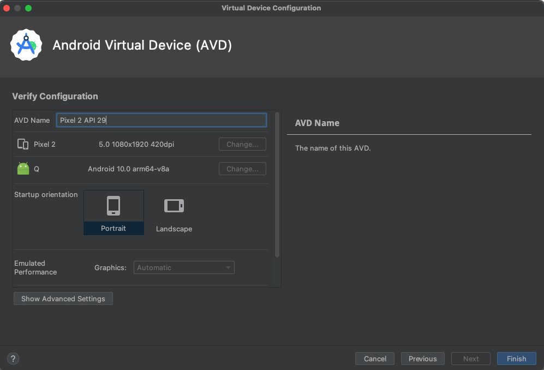The image size is (544, 370).
Task: Open the Graphics Automatic dropdown
Action: pyautogui.click(x=184, y=267)
